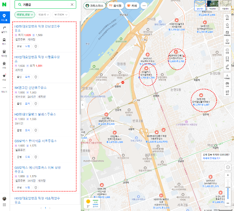Click the green magnifier search icon
Viewport: 234px width, 211px height.
(x=20, y=5)
